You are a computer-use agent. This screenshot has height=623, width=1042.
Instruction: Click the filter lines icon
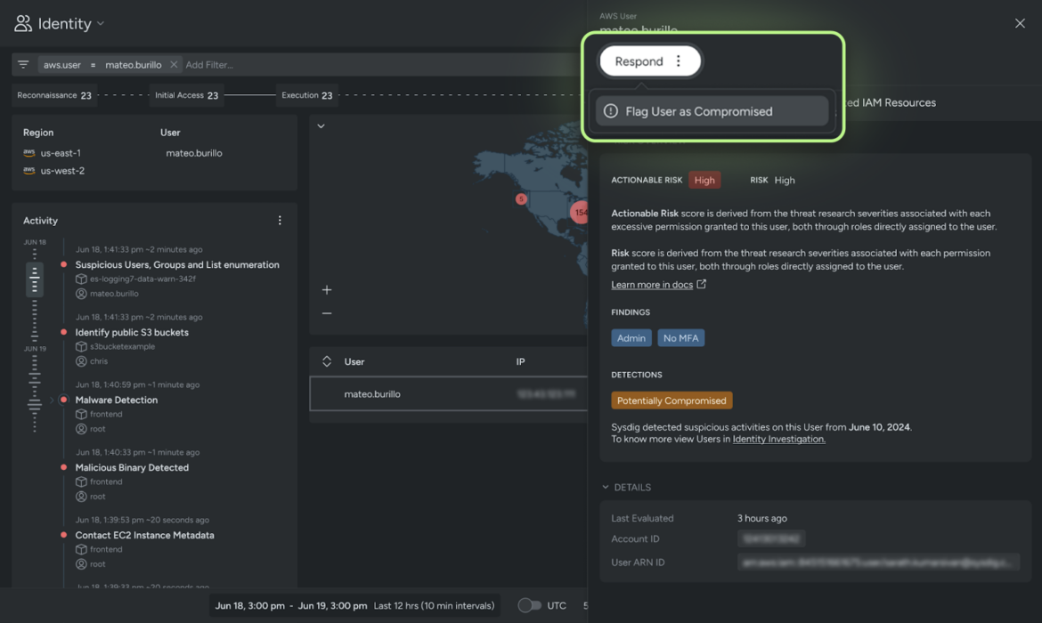[23, 64]
